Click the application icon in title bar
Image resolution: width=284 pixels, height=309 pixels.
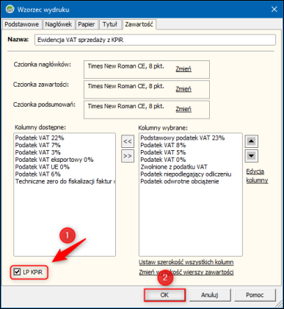[x=10, y=9]
